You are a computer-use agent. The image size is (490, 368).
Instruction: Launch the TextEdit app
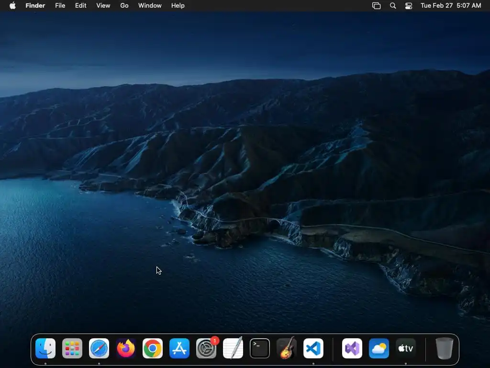coord(233,348)
